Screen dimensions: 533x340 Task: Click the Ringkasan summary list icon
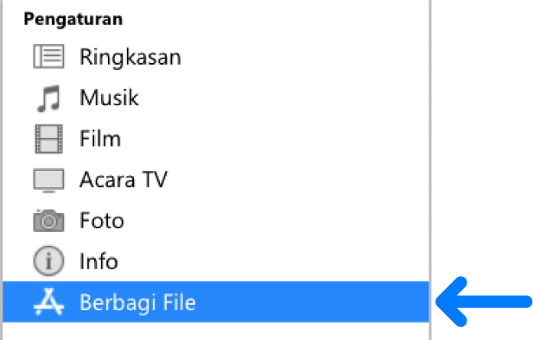[x=48, y=57]
